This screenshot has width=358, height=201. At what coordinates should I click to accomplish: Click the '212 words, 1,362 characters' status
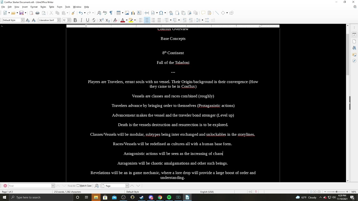click(67, 192)
